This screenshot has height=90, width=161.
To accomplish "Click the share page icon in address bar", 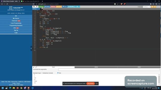I will click(118, 4).
